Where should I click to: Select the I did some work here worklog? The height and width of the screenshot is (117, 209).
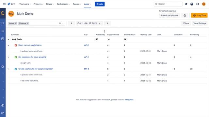(29, 81)
